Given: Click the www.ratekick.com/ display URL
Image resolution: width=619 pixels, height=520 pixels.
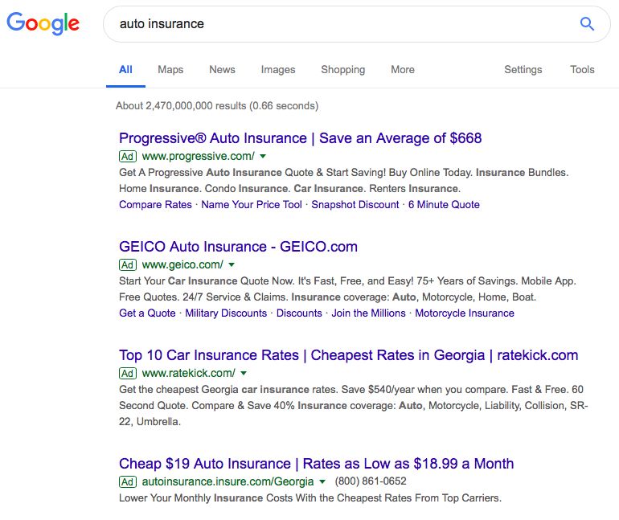Looking at the screenshot, I should (x=188, y=373).
